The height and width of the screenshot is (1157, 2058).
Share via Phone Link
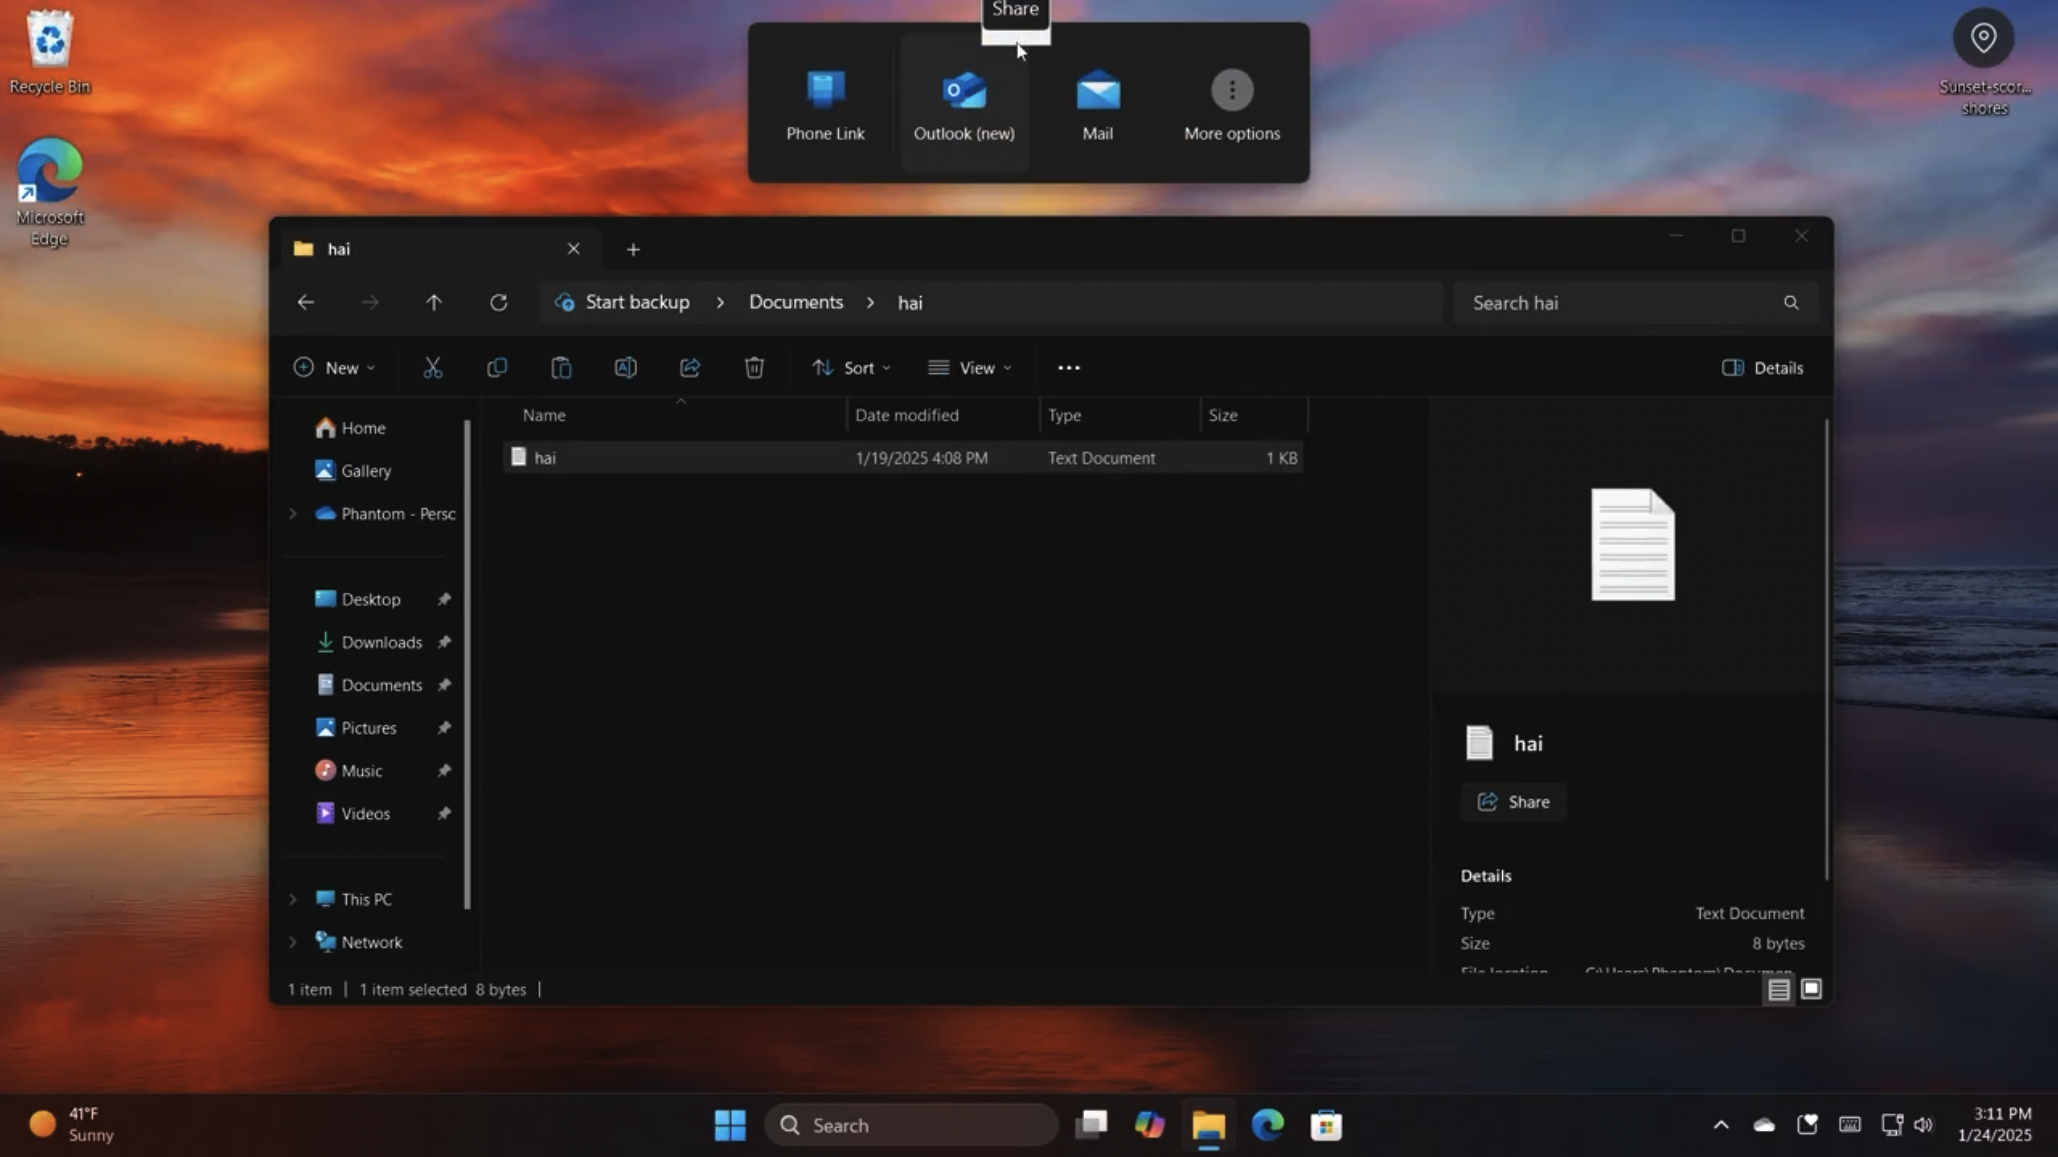[x=825, y=104]
